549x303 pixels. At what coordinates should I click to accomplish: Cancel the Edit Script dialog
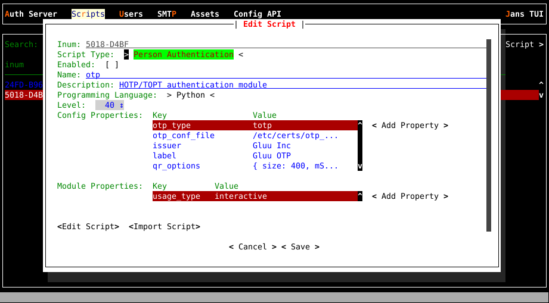point(253,246)
